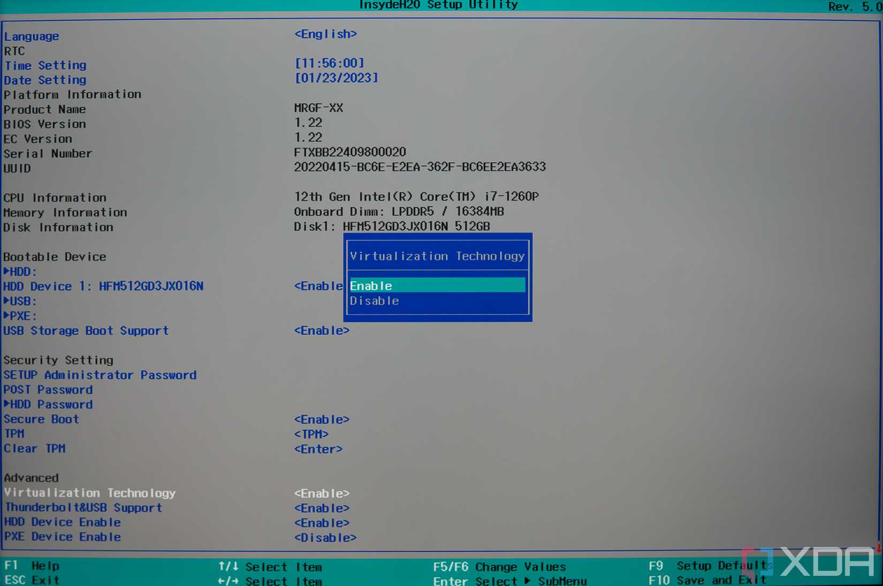Open SETUP Administrator Password entry
The height and width of the screenshot is (586, 883).
pos(100,375)
